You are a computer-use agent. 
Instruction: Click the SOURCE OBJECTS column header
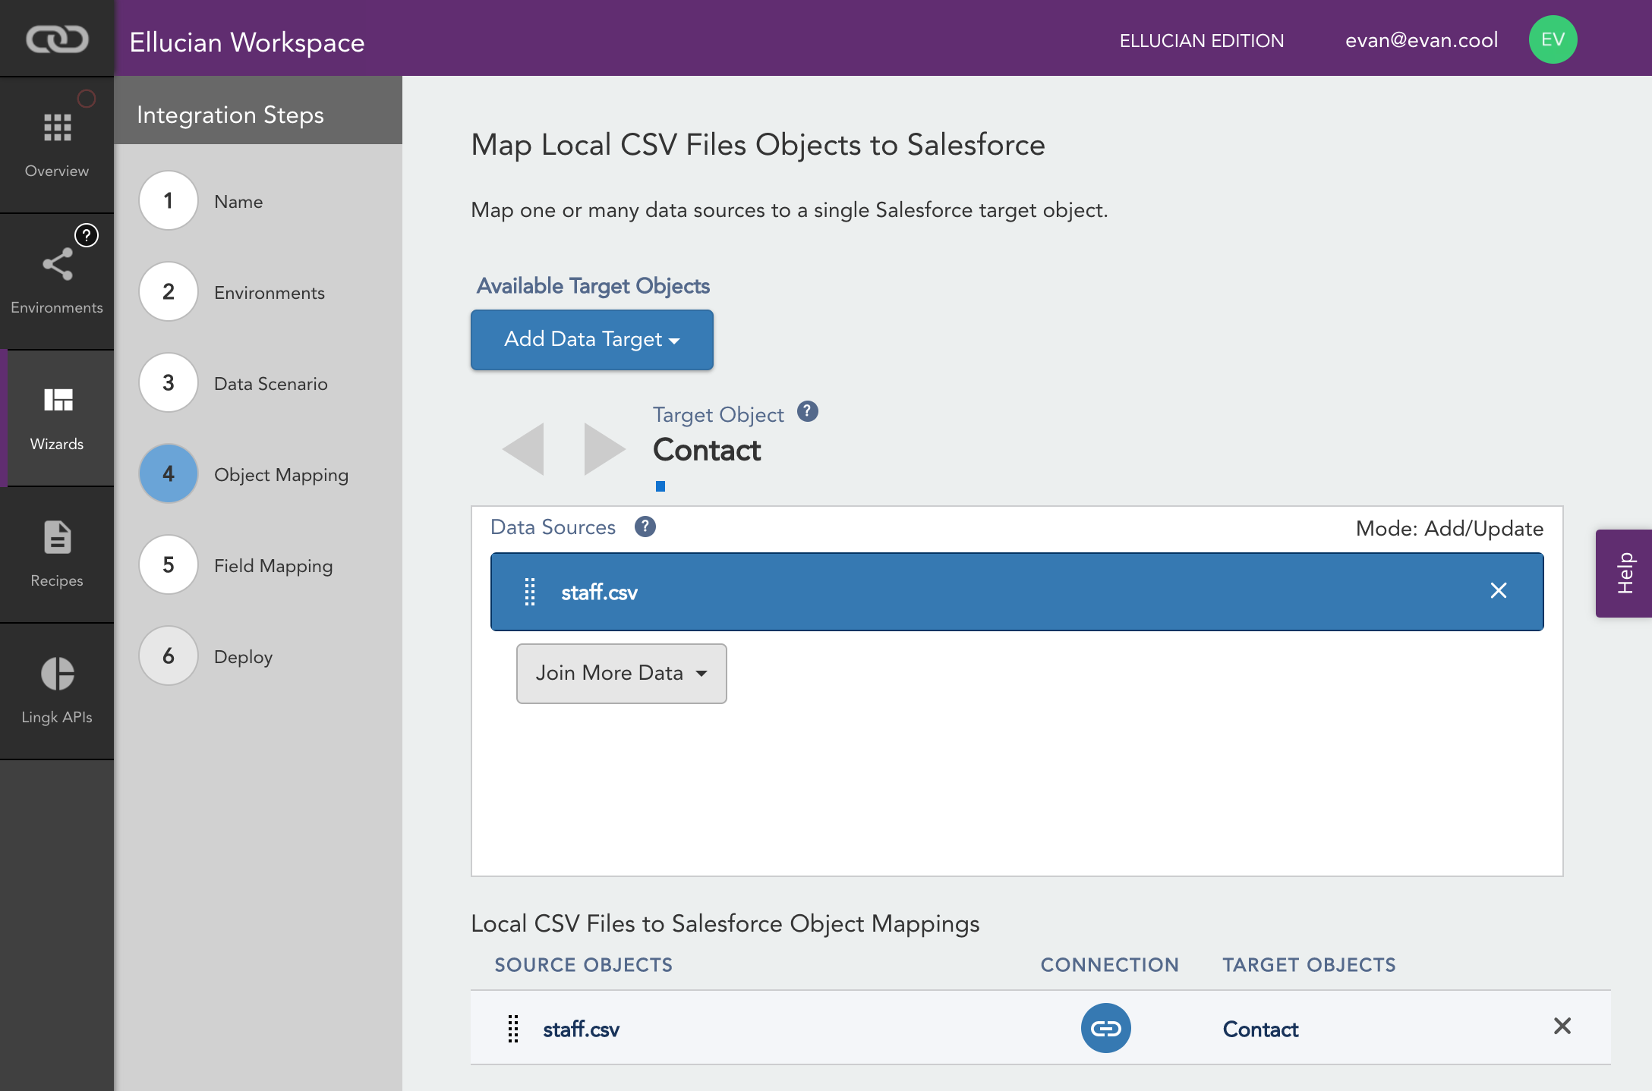tap(584, 965)
